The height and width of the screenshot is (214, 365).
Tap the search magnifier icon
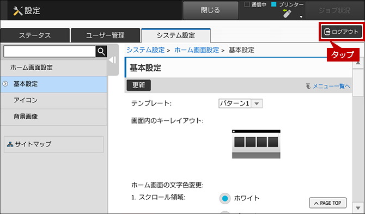coord(101,51)
